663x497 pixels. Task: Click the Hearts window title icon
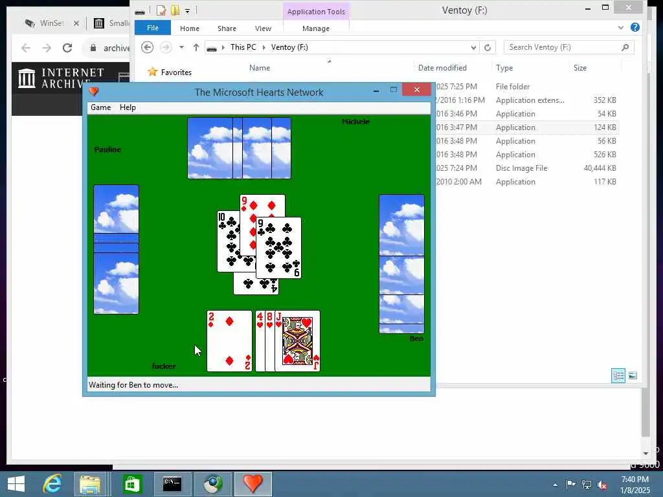pos(94,91)
